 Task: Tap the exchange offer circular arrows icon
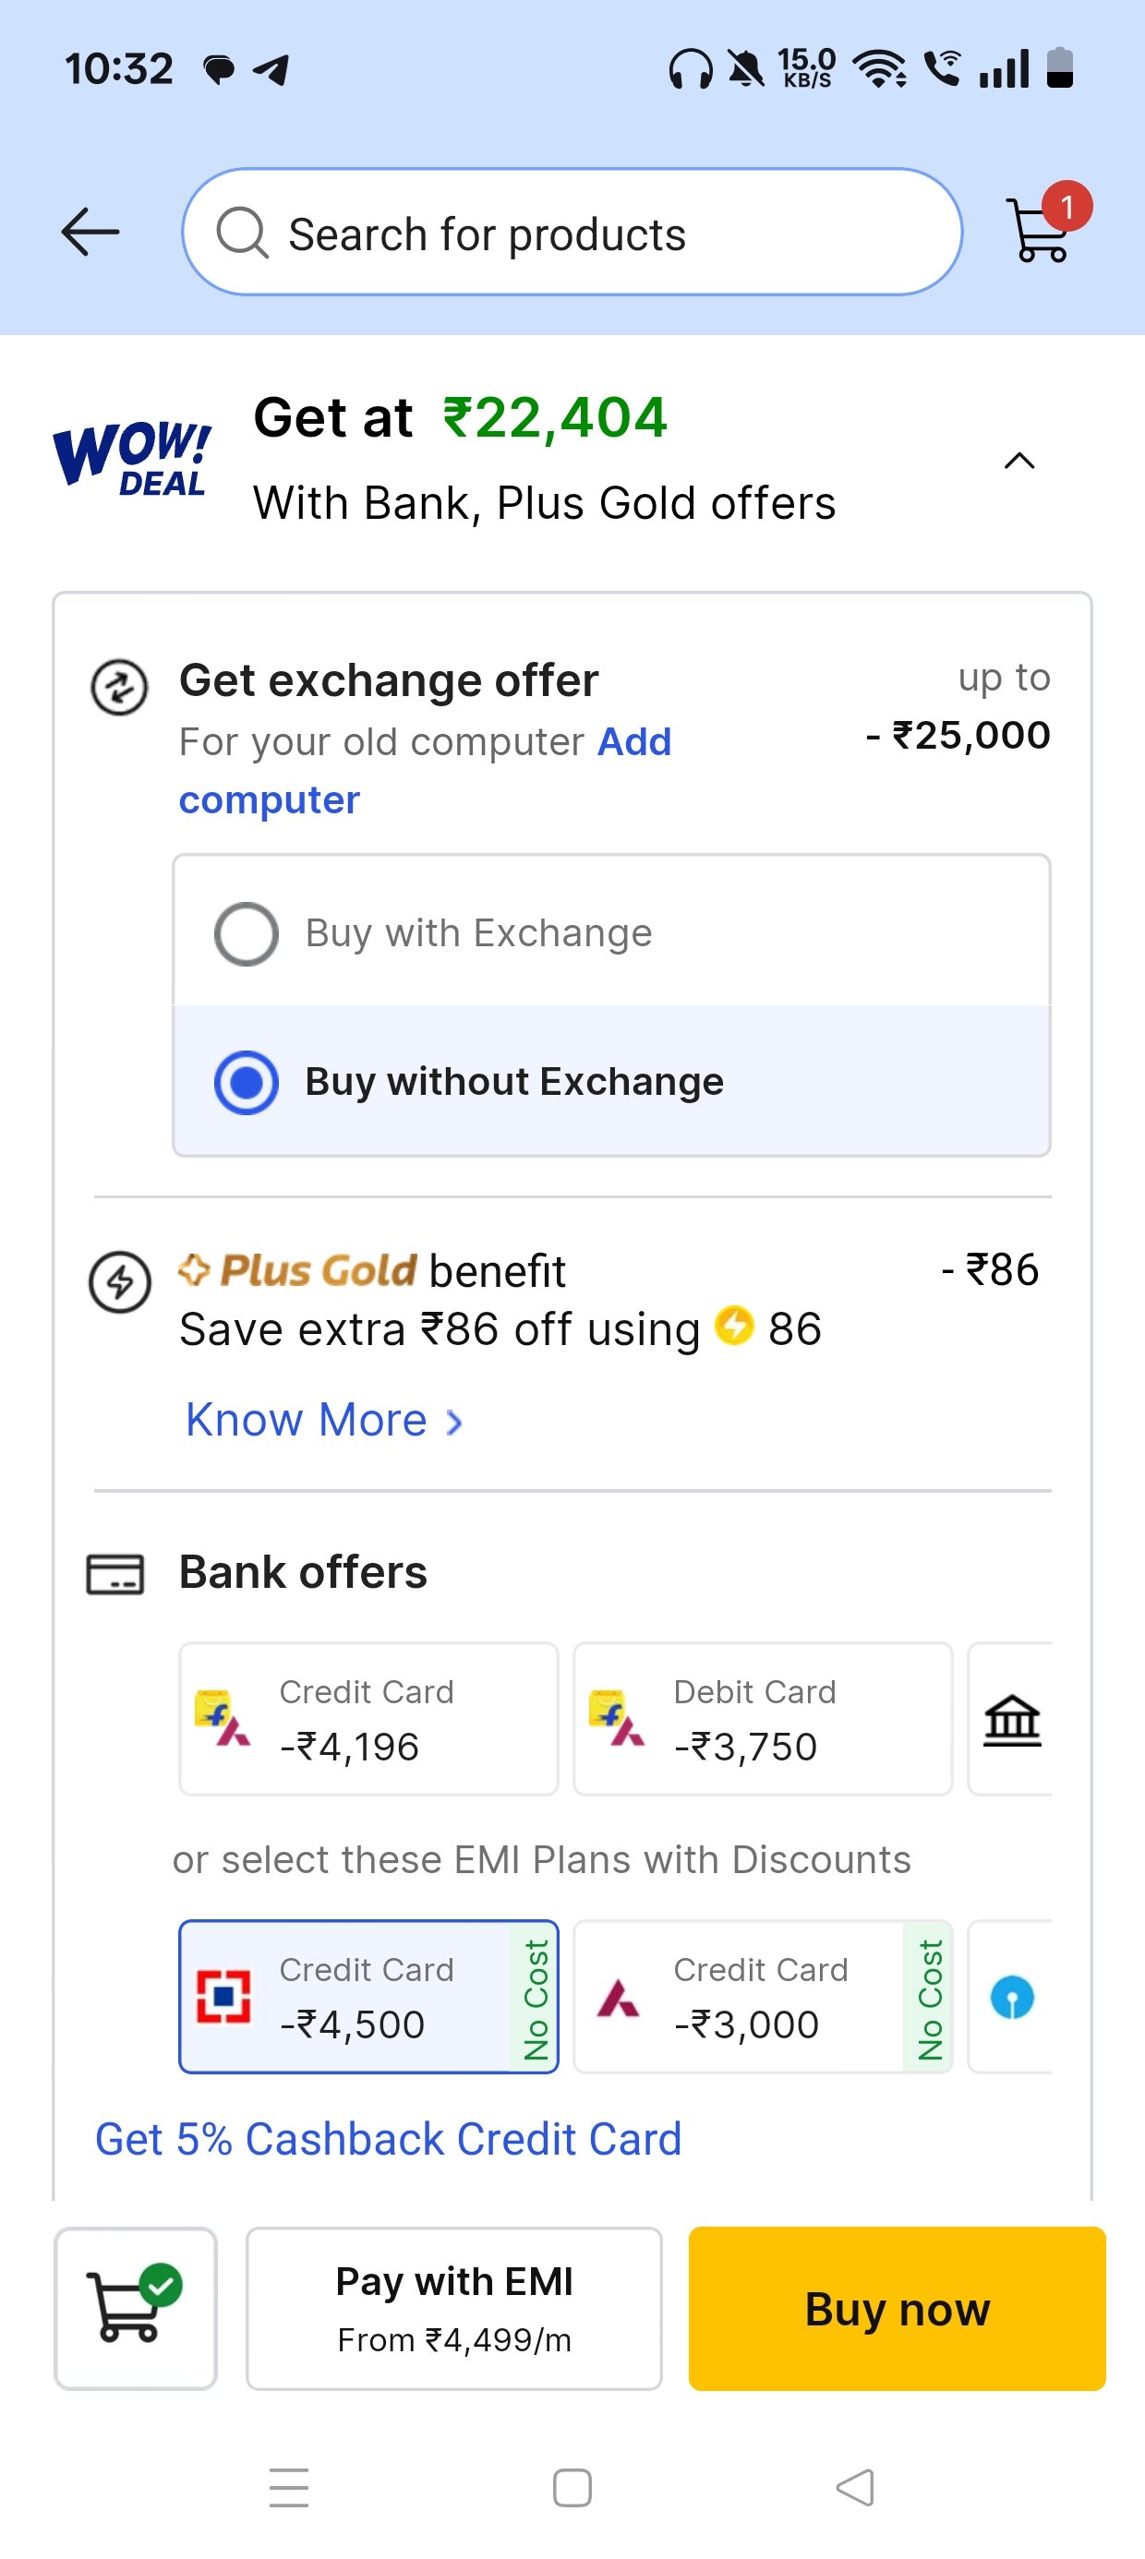(x=119, y=688)
